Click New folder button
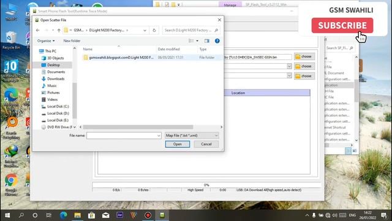The width and height of the screenshot is (392, 221). click(x=72, y=41)
